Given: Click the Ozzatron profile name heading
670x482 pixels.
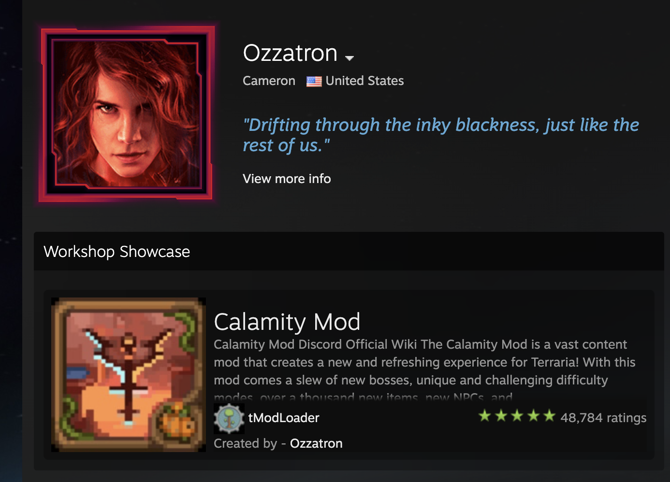Looking at the screenshot, I should [290, 53].
